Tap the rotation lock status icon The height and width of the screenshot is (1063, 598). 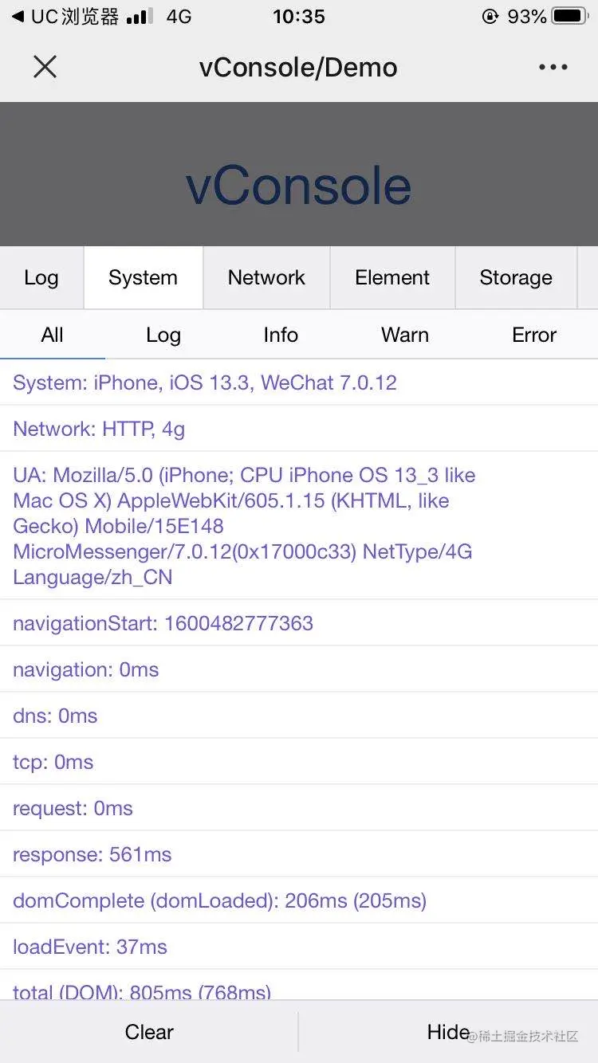[x=490, y=17]
